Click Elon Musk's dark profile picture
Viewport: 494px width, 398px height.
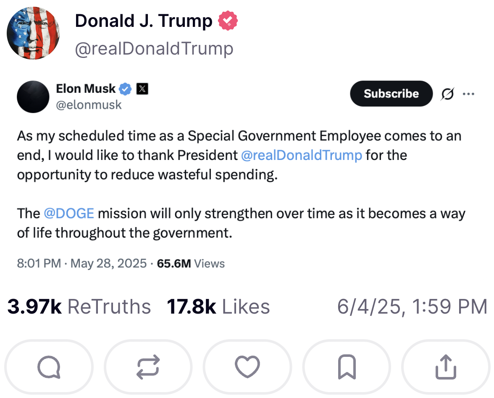[x=33, y=97]
